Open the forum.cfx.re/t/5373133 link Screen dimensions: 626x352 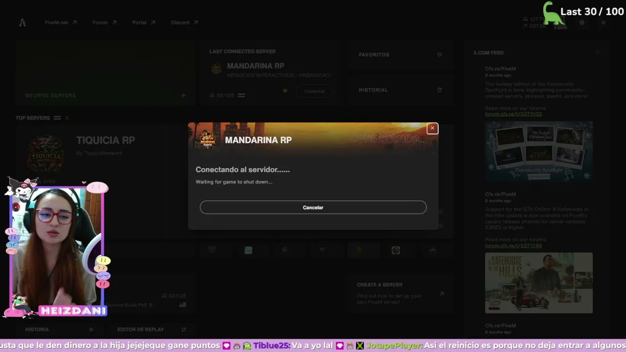[514, 114]
